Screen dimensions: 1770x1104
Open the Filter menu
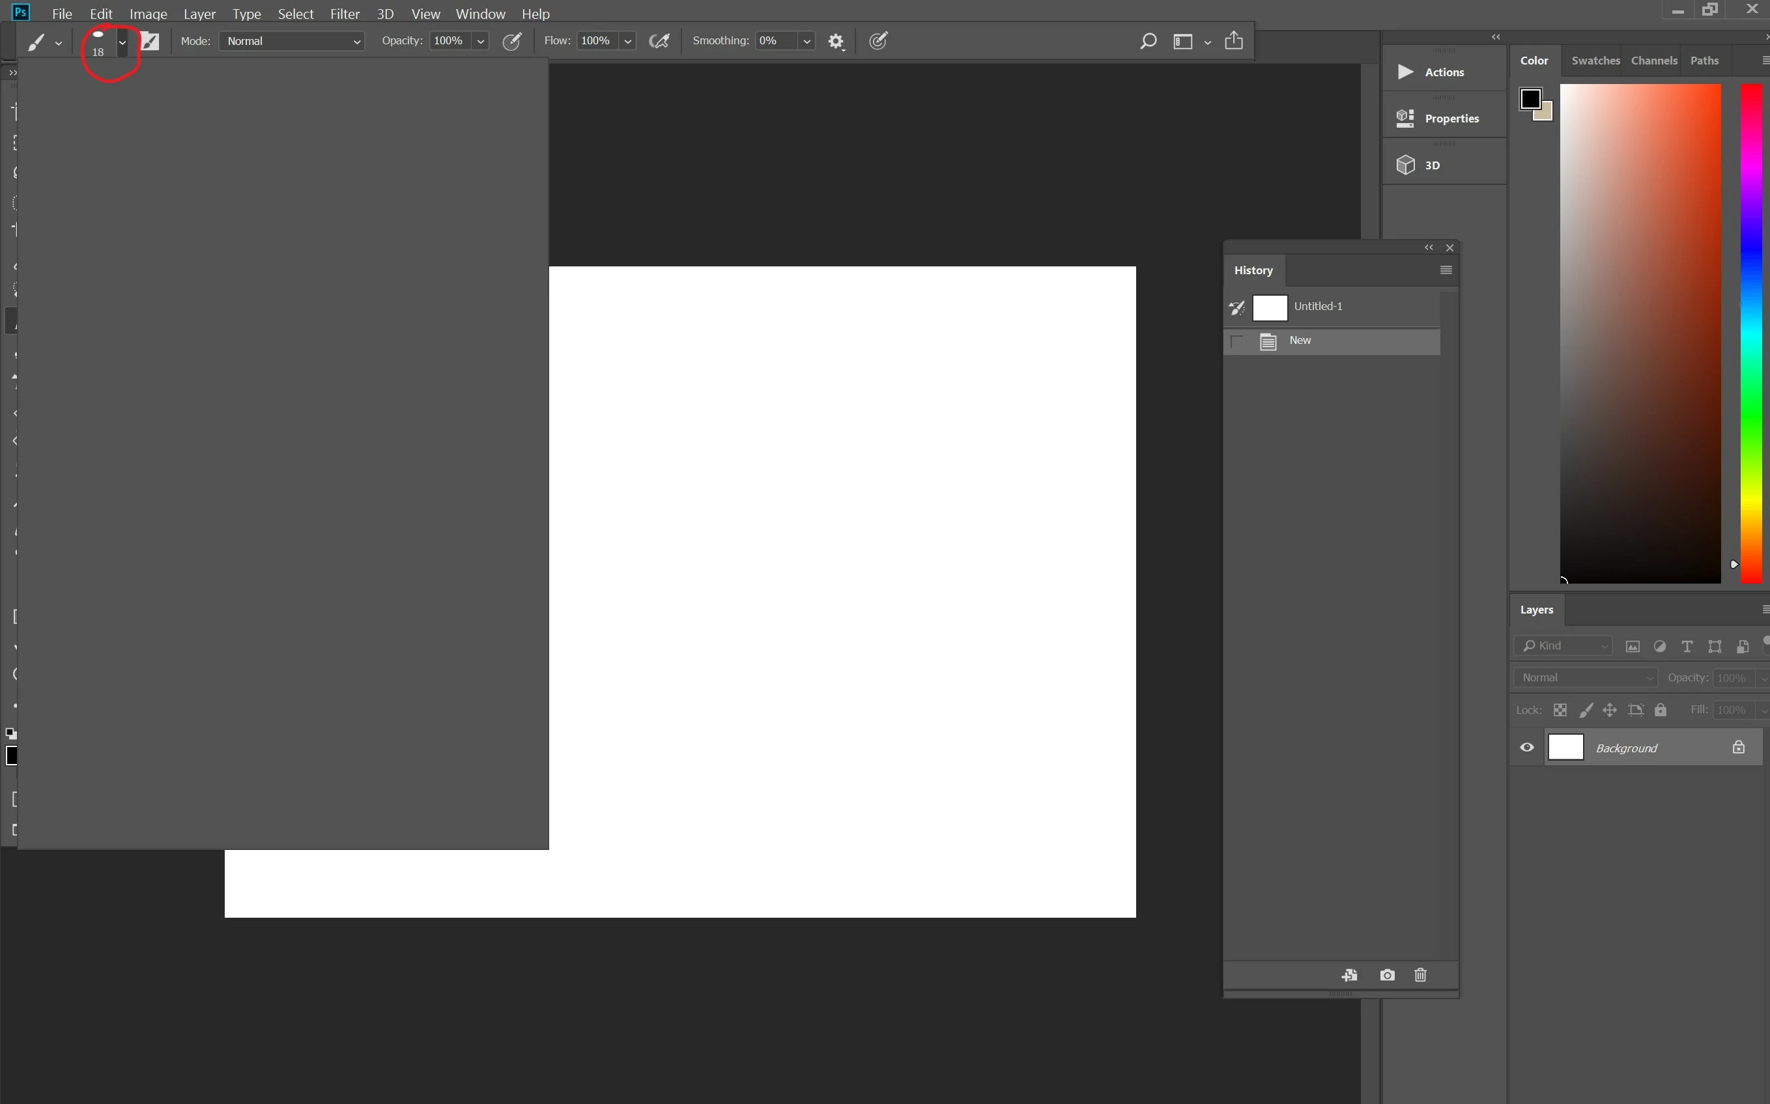[x=345, y=14]
